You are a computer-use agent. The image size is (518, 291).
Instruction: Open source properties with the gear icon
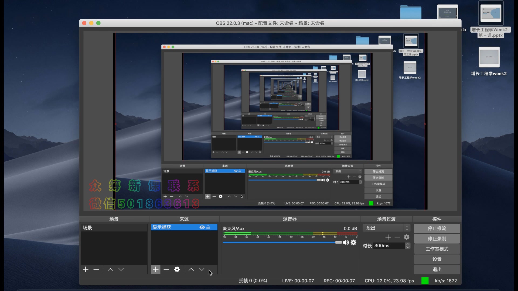coord(177,269)
